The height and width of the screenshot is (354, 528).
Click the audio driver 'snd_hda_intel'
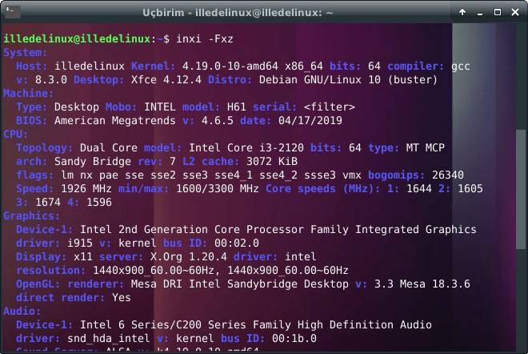point(109,339)
